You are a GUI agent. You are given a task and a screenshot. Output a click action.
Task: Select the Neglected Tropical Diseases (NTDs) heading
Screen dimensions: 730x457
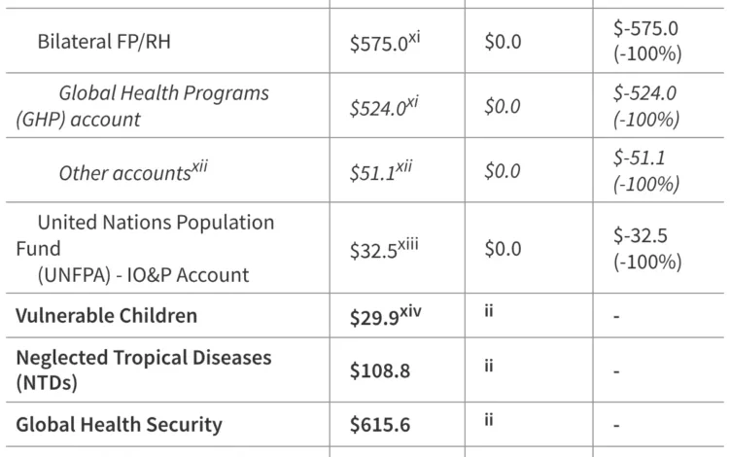[x=143, y=370]
